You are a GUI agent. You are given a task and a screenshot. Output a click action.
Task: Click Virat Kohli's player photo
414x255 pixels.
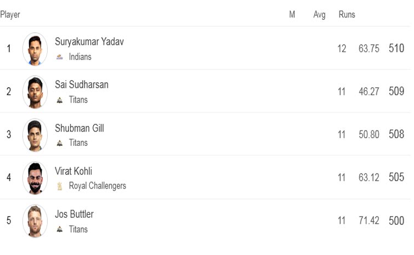(35, 178)
